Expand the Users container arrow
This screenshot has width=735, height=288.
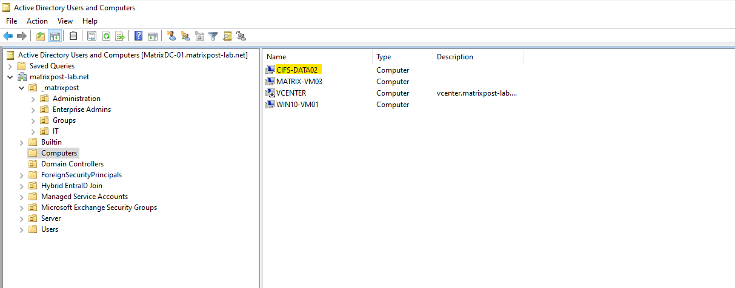[22, 229]
